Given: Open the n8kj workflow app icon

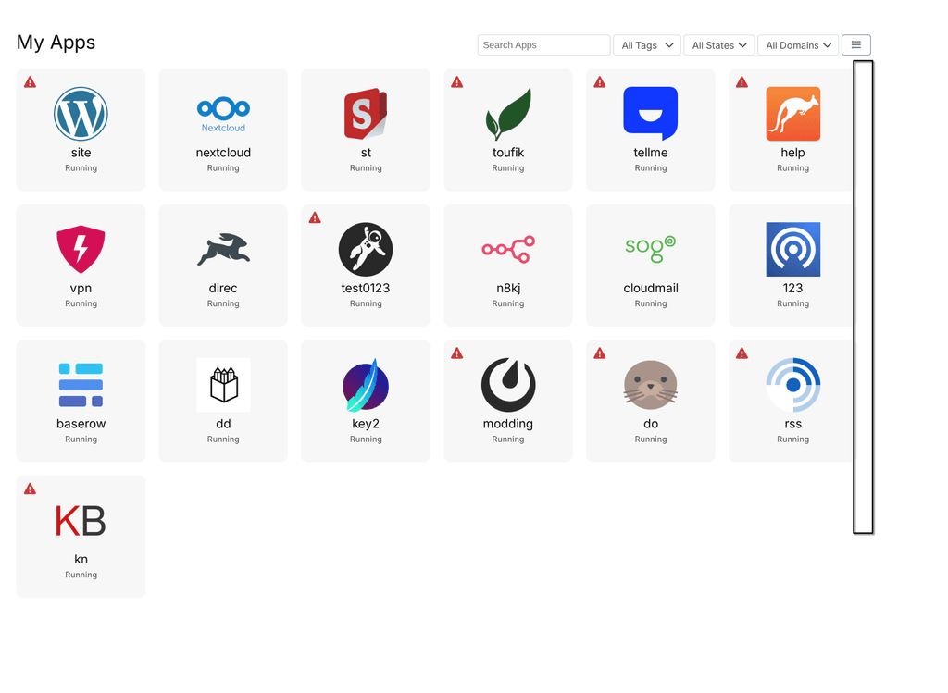Looking at the screenshot, I should point(508,250).
